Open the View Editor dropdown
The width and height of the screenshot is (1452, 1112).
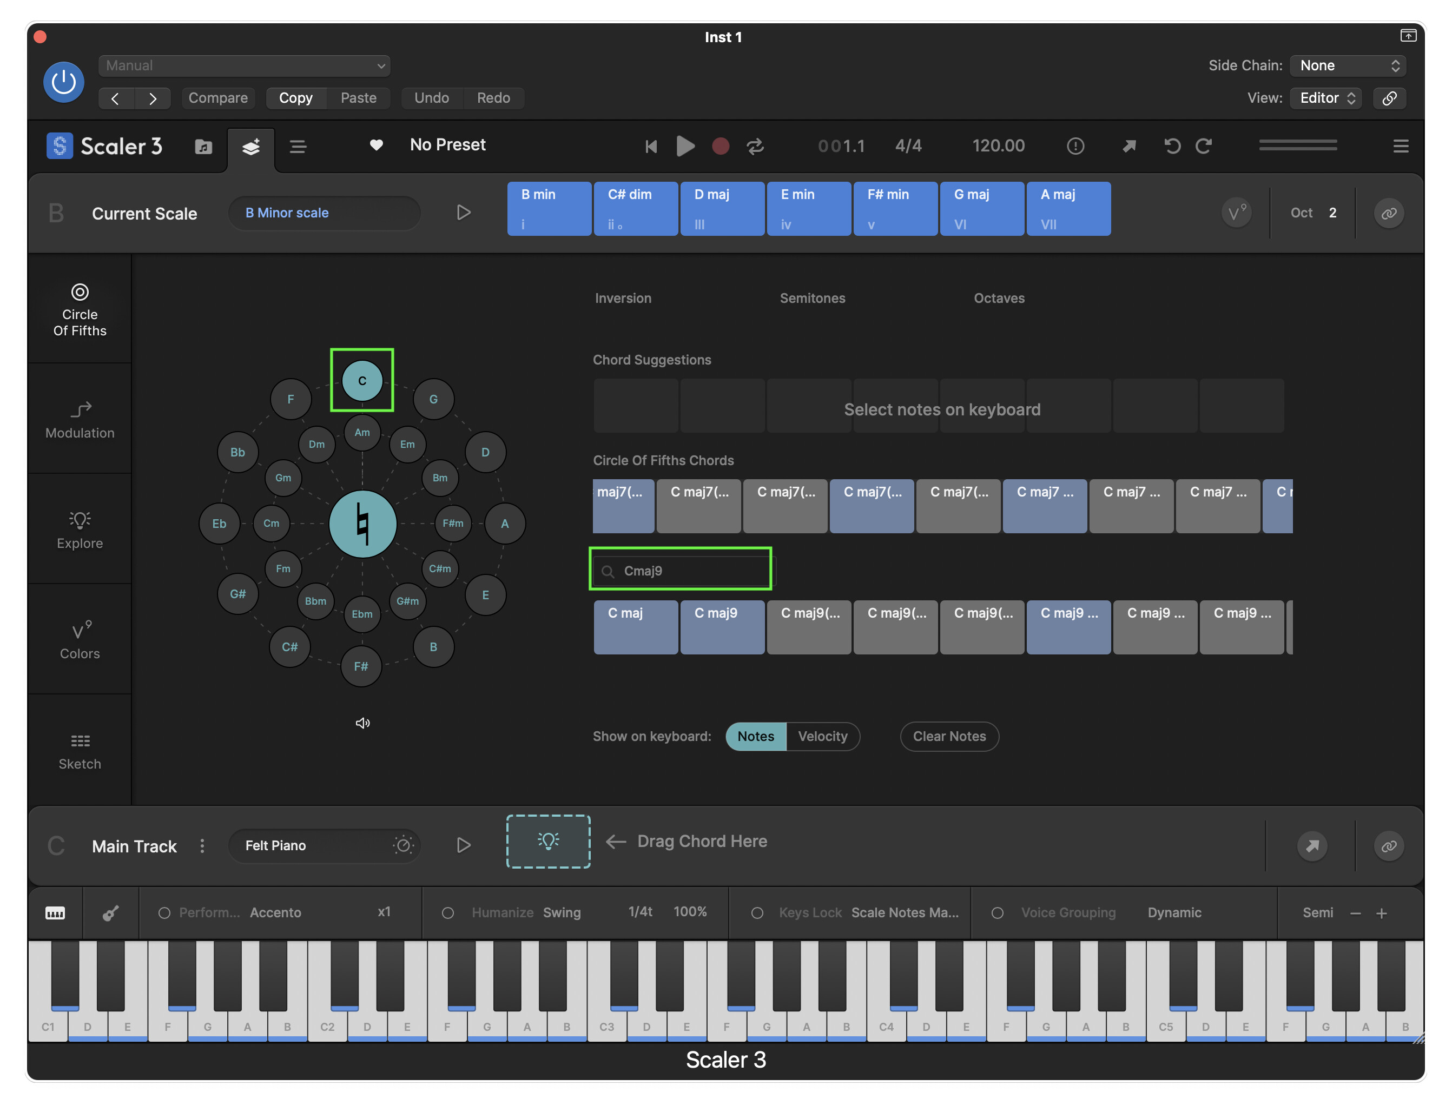1326,98
